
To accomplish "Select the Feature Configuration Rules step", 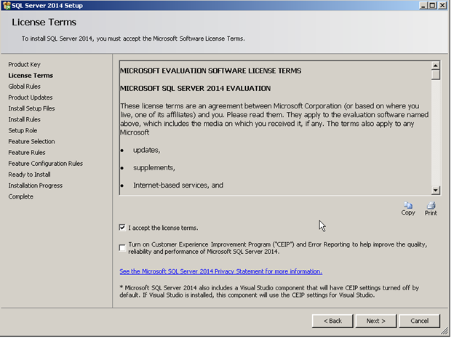I will coord(46,164).
